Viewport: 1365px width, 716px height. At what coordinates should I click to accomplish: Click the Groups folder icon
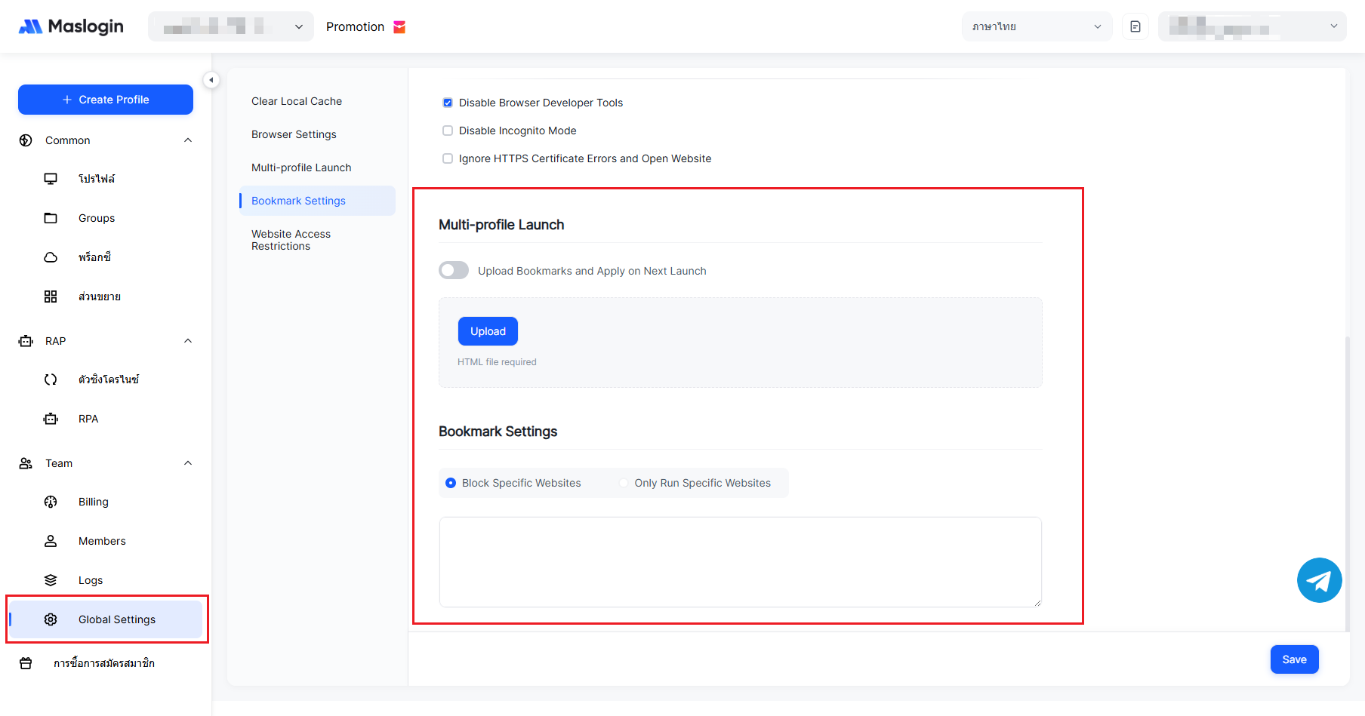[51, 218]
